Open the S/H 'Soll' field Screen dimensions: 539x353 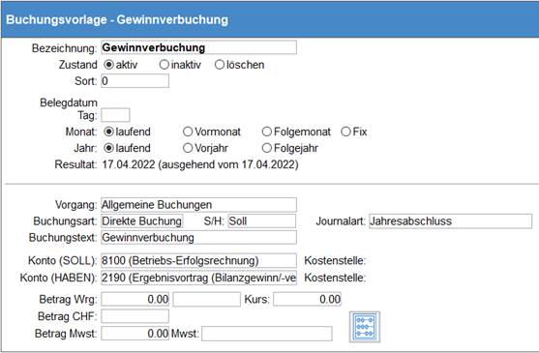[x=261, y=221]
